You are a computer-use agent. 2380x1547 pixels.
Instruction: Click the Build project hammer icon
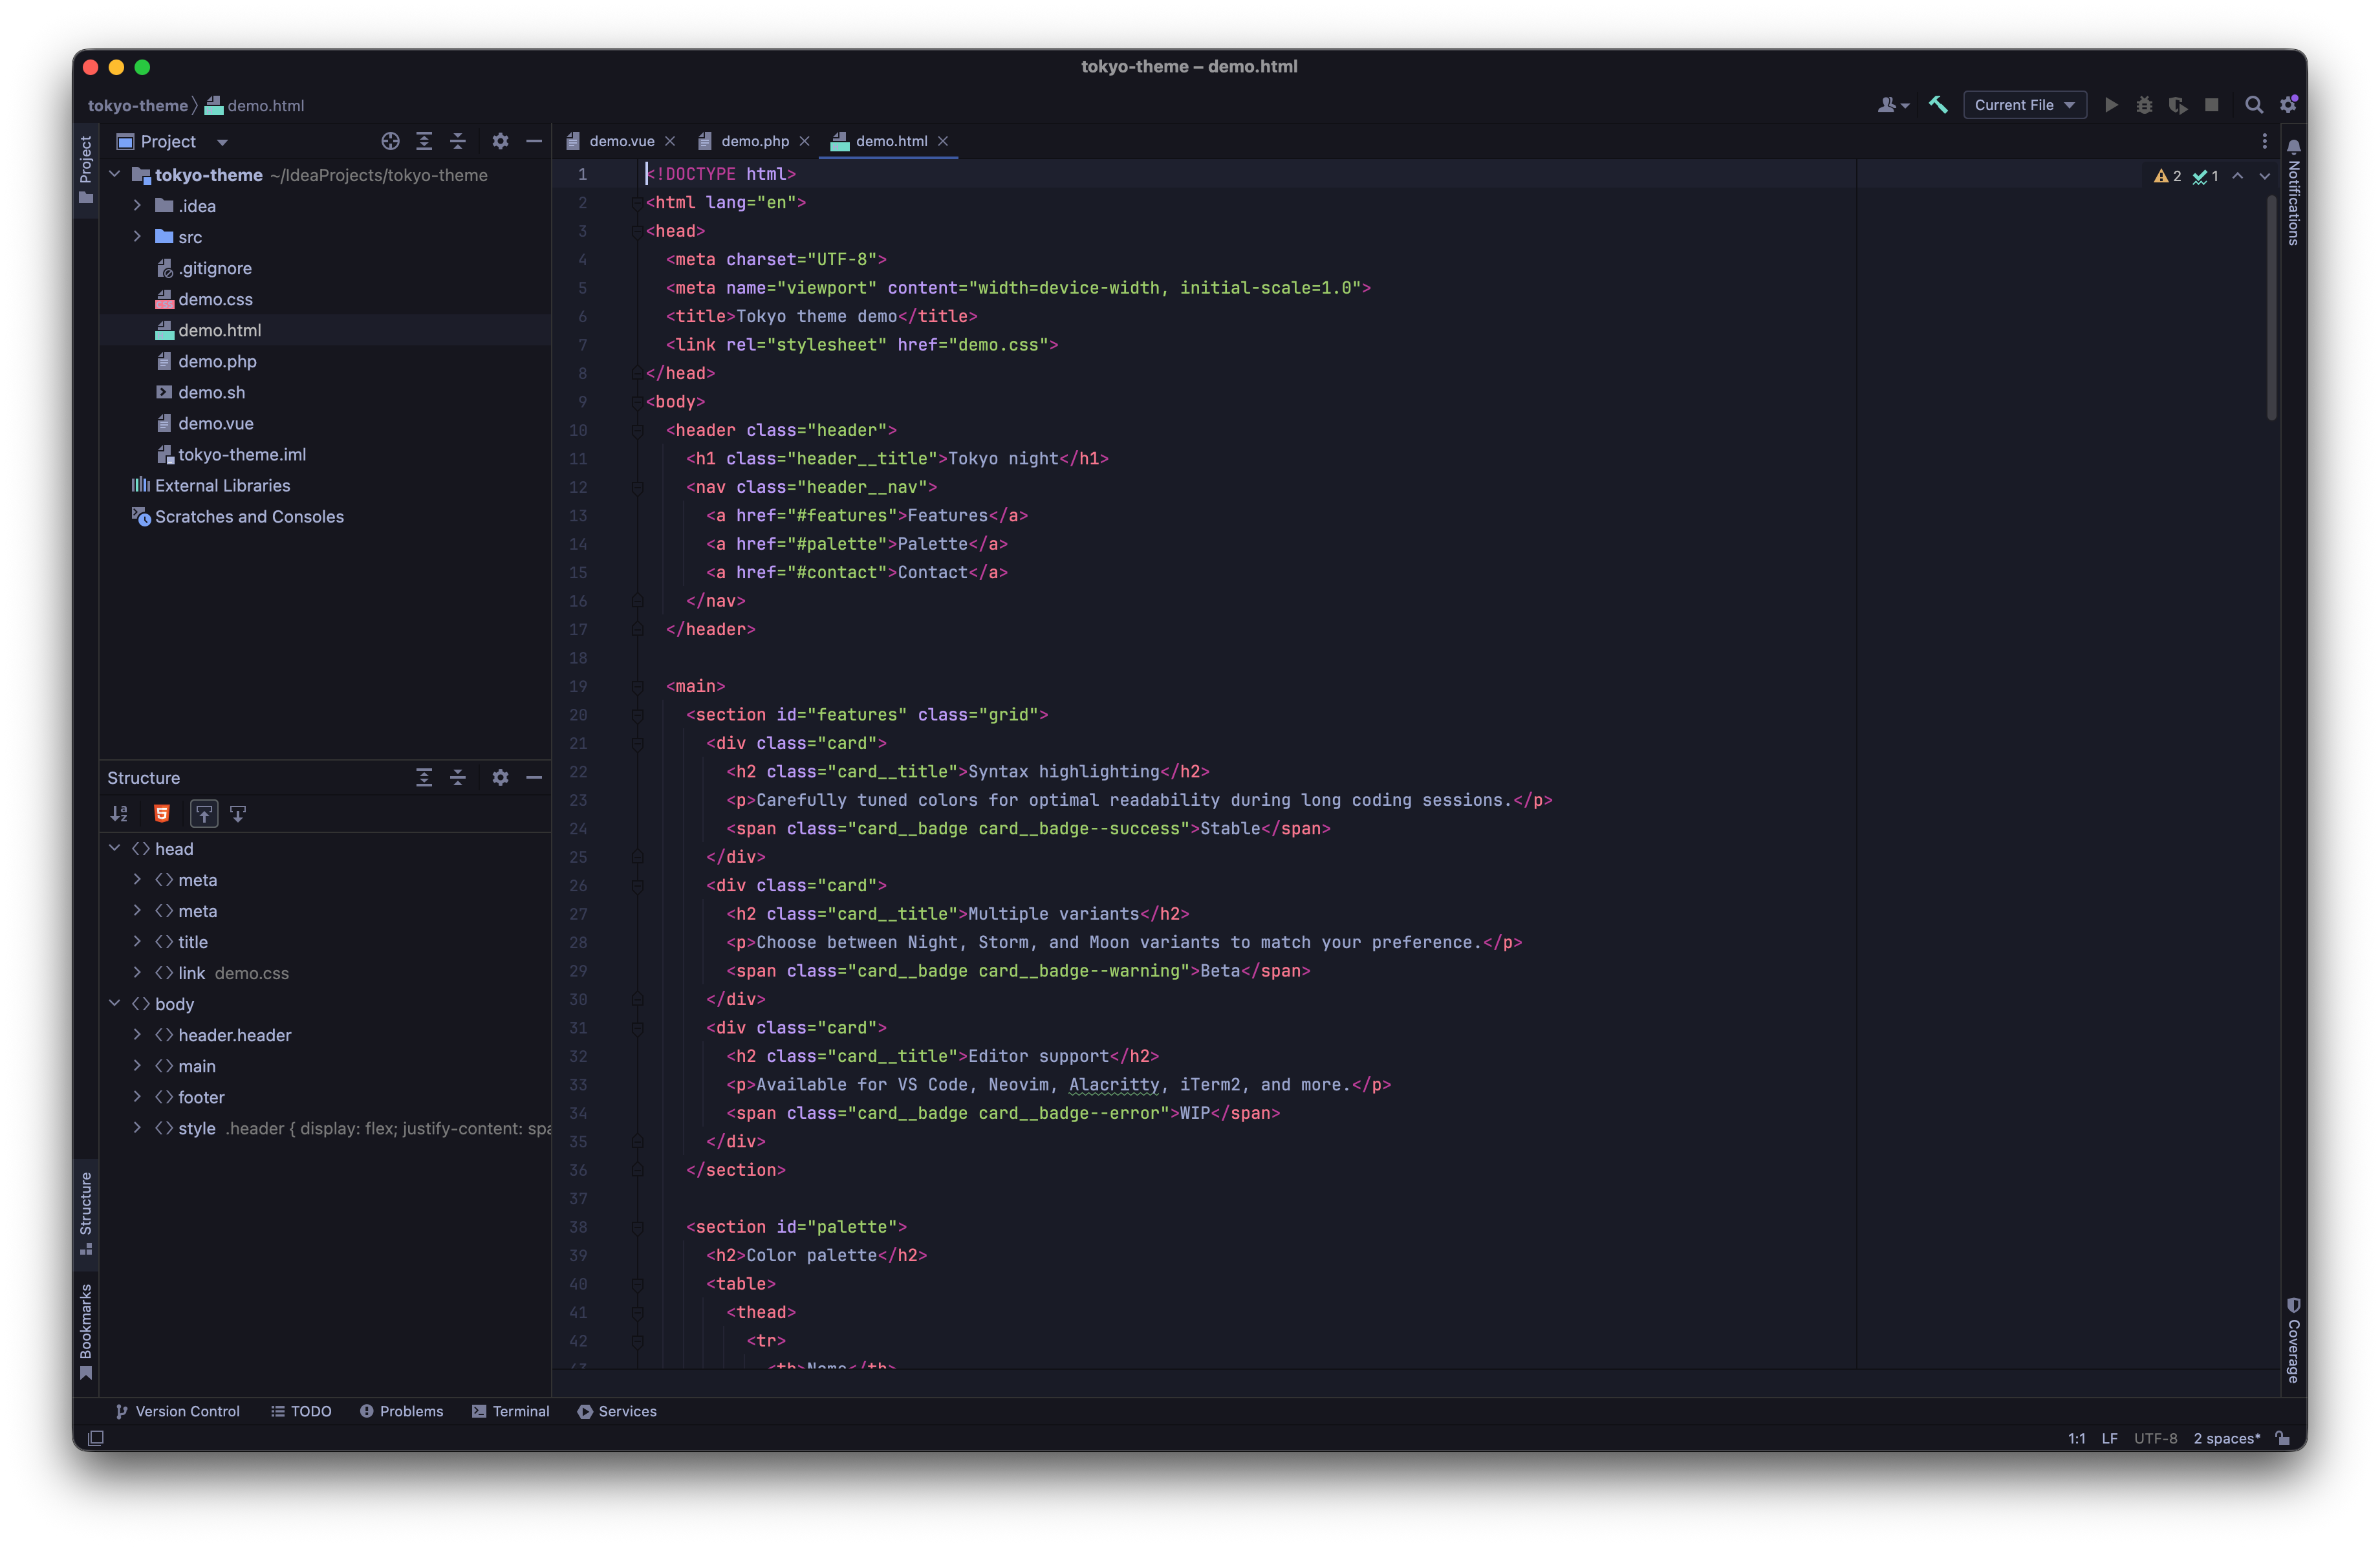point(1938,105)
